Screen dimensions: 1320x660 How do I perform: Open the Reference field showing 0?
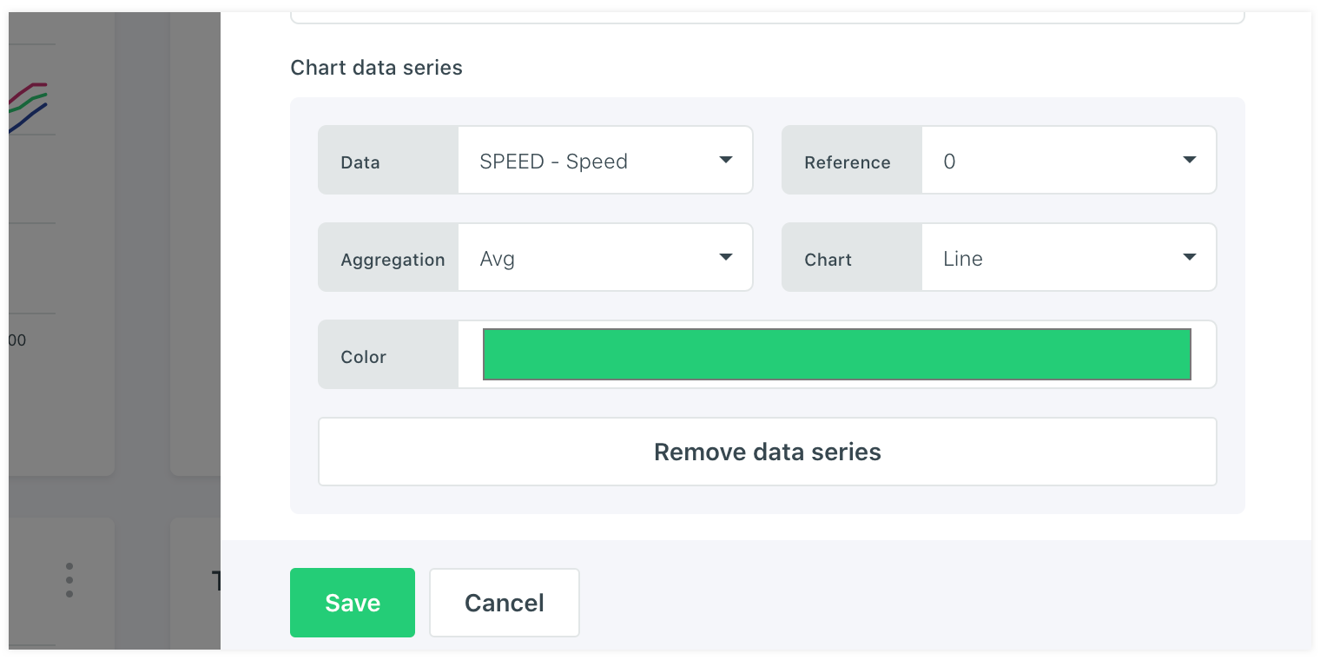[1051, 162]
